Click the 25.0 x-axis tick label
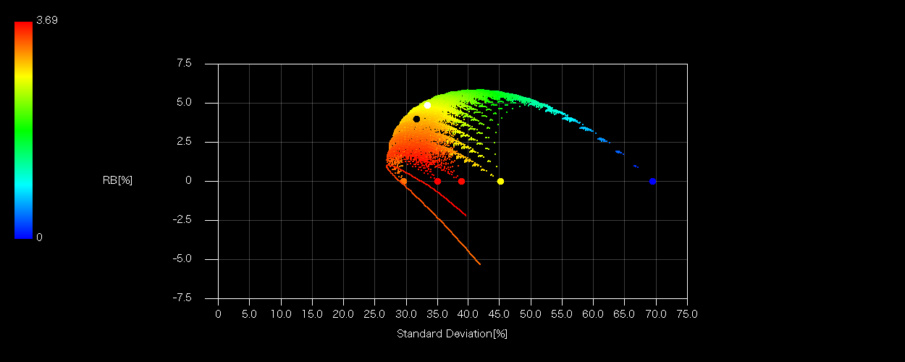 [x=374, y=314]
